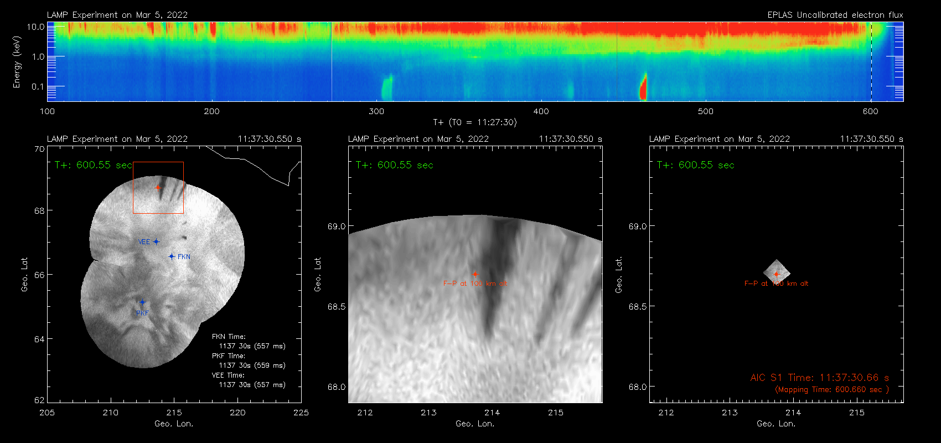Click the 205 longitude tick on all-sky map

coord(48,413)
